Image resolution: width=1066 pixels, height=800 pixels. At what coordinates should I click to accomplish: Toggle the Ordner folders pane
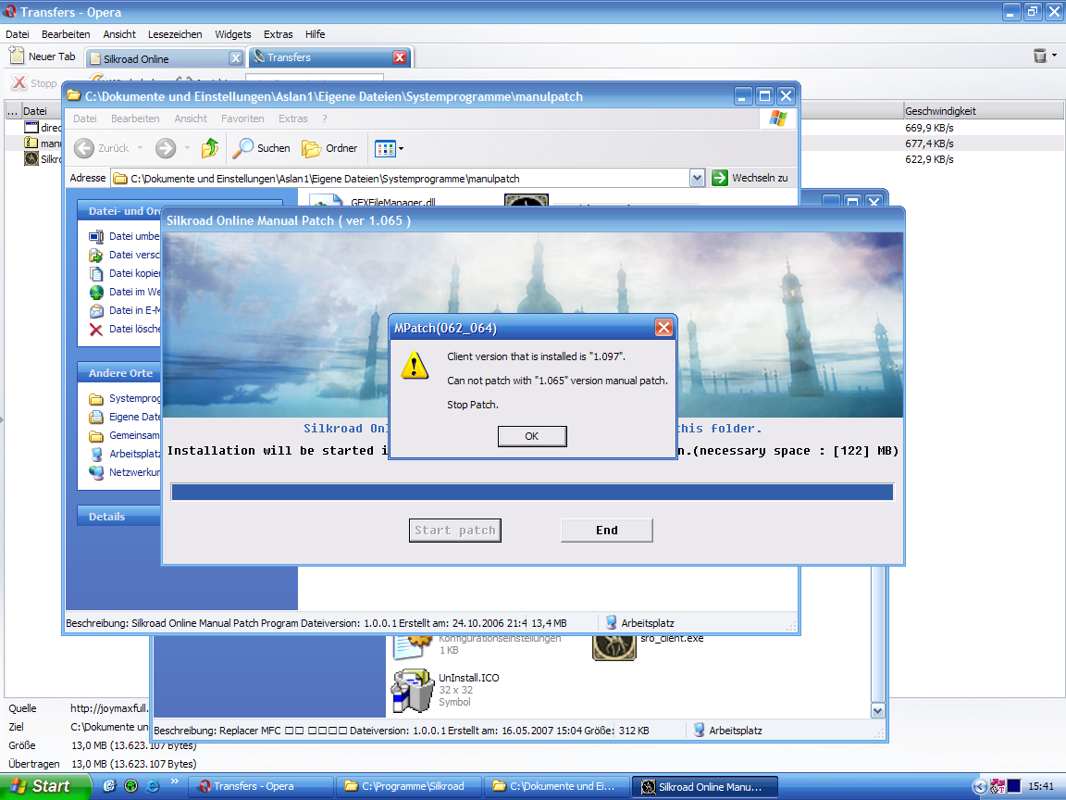click(x=329, y=147)
